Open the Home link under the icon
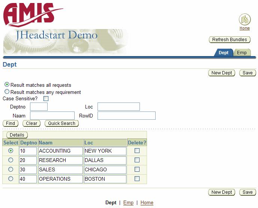The height and width of the screenshot is (208, 258). [244, 28]
